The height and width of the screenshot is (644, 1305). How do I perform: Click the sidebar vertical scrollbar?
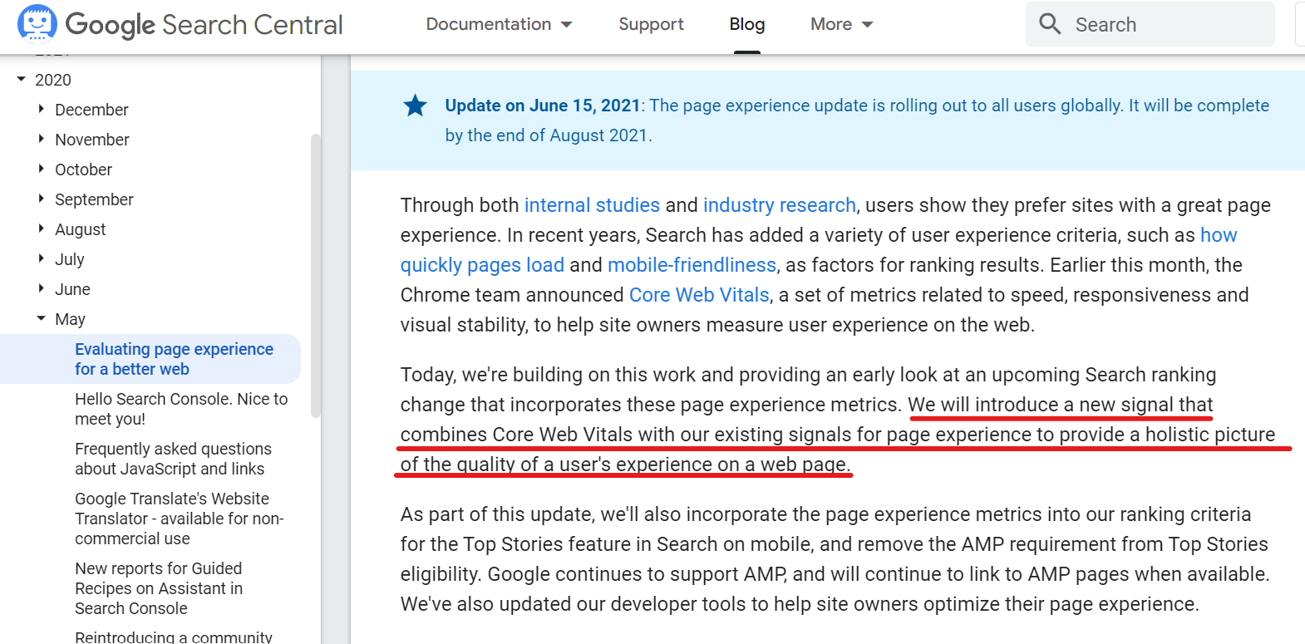click(315, 275)
